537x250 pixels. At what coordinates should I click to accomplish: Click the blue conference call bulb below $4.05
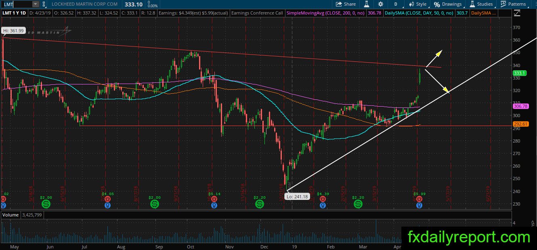click(107, 205)
